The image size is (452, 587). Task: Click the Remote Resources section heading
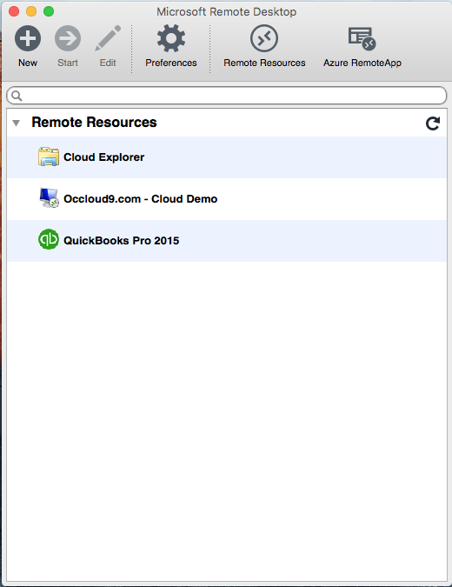[94, 123]
